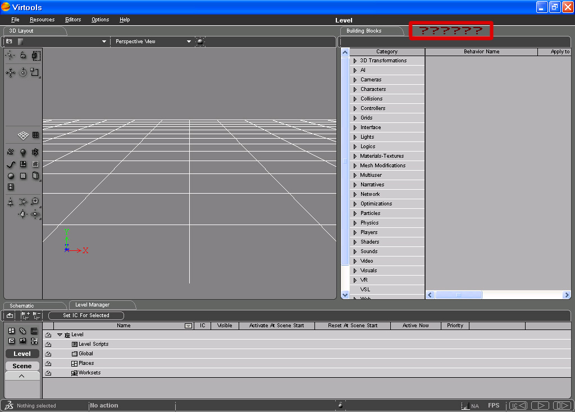
Task: Open the Help menu
Action: pos(125,20)
